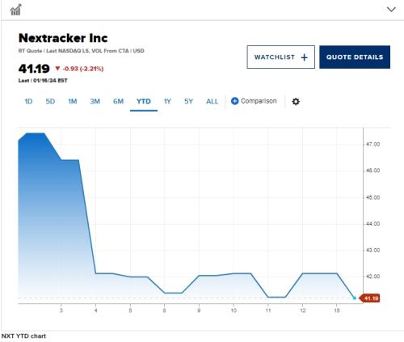This screenshot has height=342, width=404.
Task: Click the last data point on chart line
Action: tap(355, 298)
